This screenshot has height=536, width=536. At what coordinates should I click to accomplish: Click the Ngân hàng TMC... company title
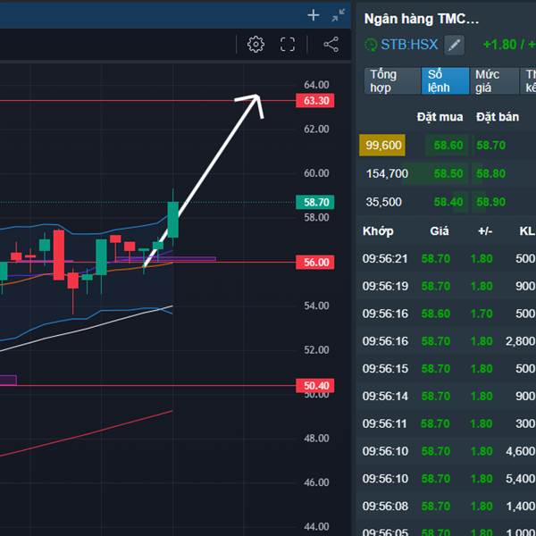[421, 19]
